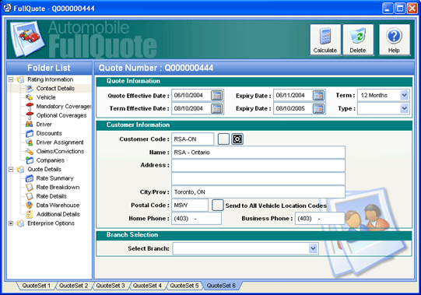Click the Mandatory Coverages umbrella icon
The image size is (421, 295).
pos(30,107)
